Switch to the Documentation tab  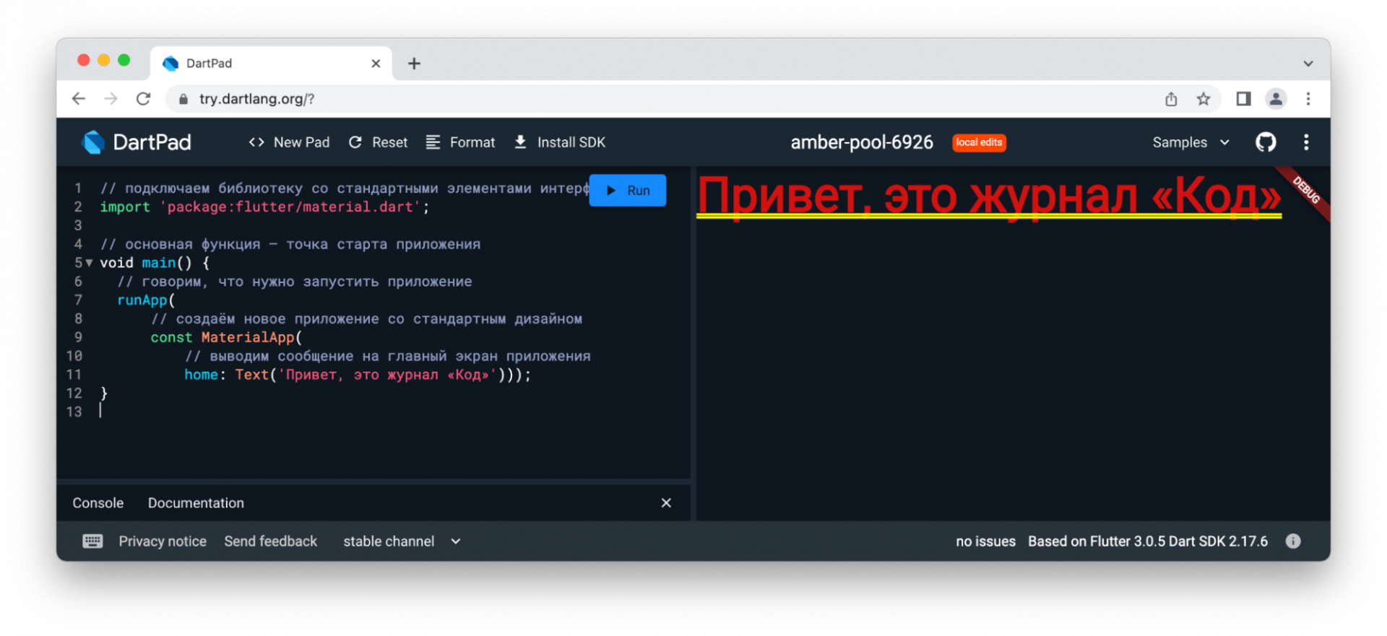[x=196, y=503]
